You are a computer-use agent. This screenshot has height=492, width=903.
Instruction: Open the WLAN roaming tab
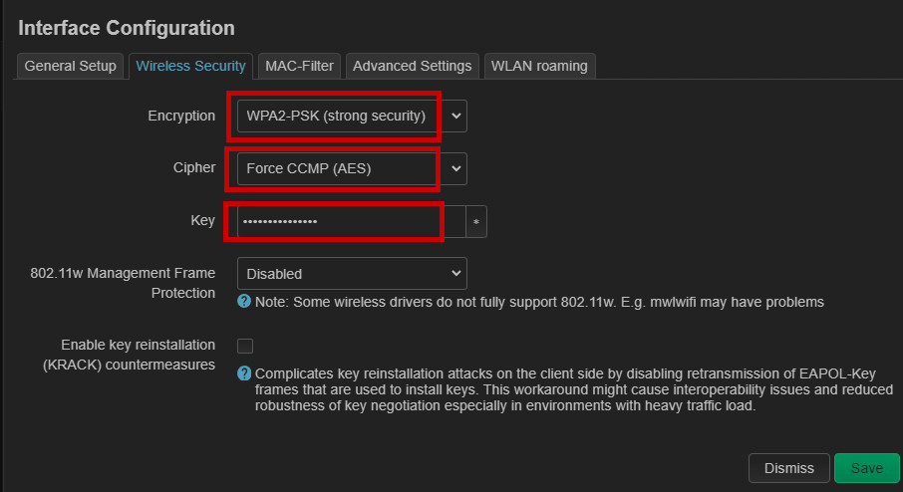point(539,66)
